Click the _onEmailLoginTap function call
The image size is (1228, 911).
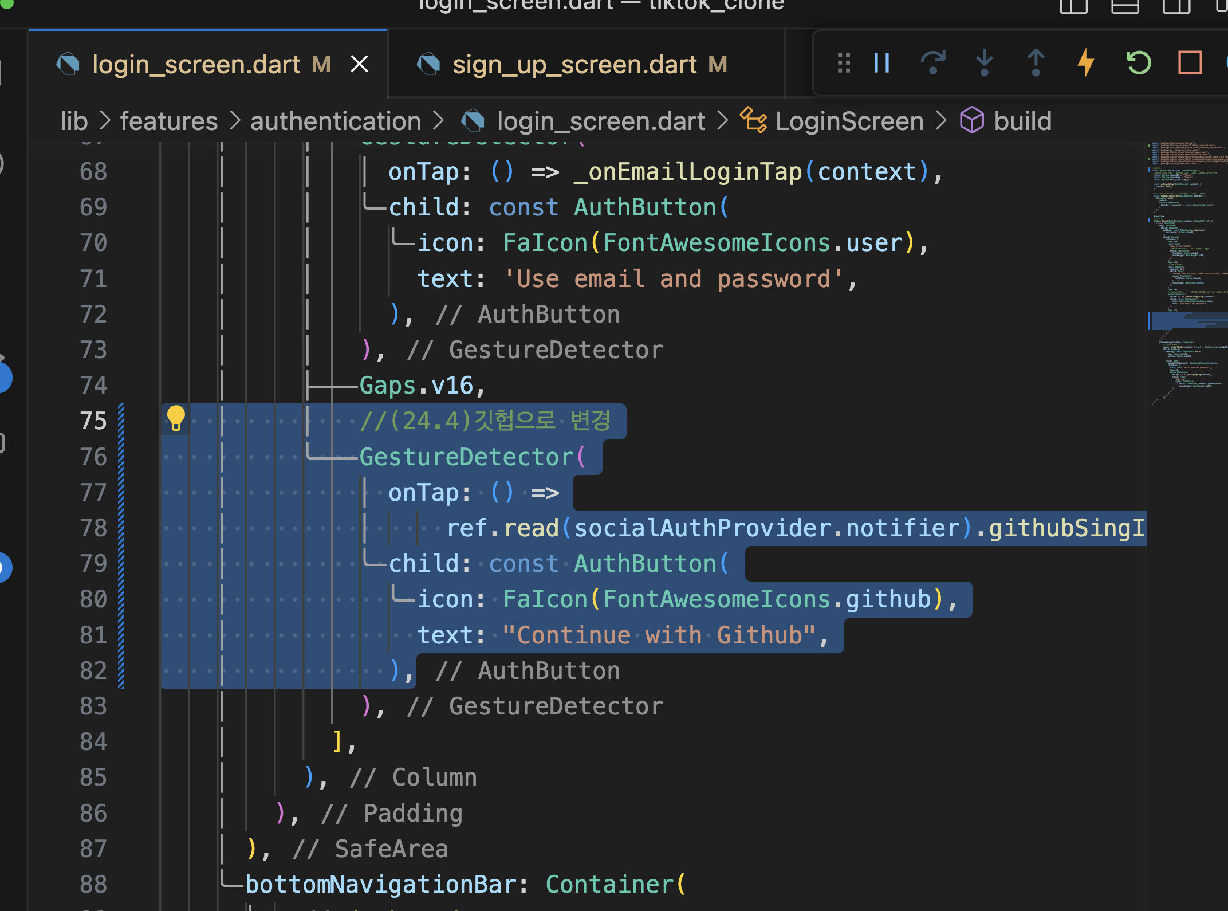click(x=688, y=172)
